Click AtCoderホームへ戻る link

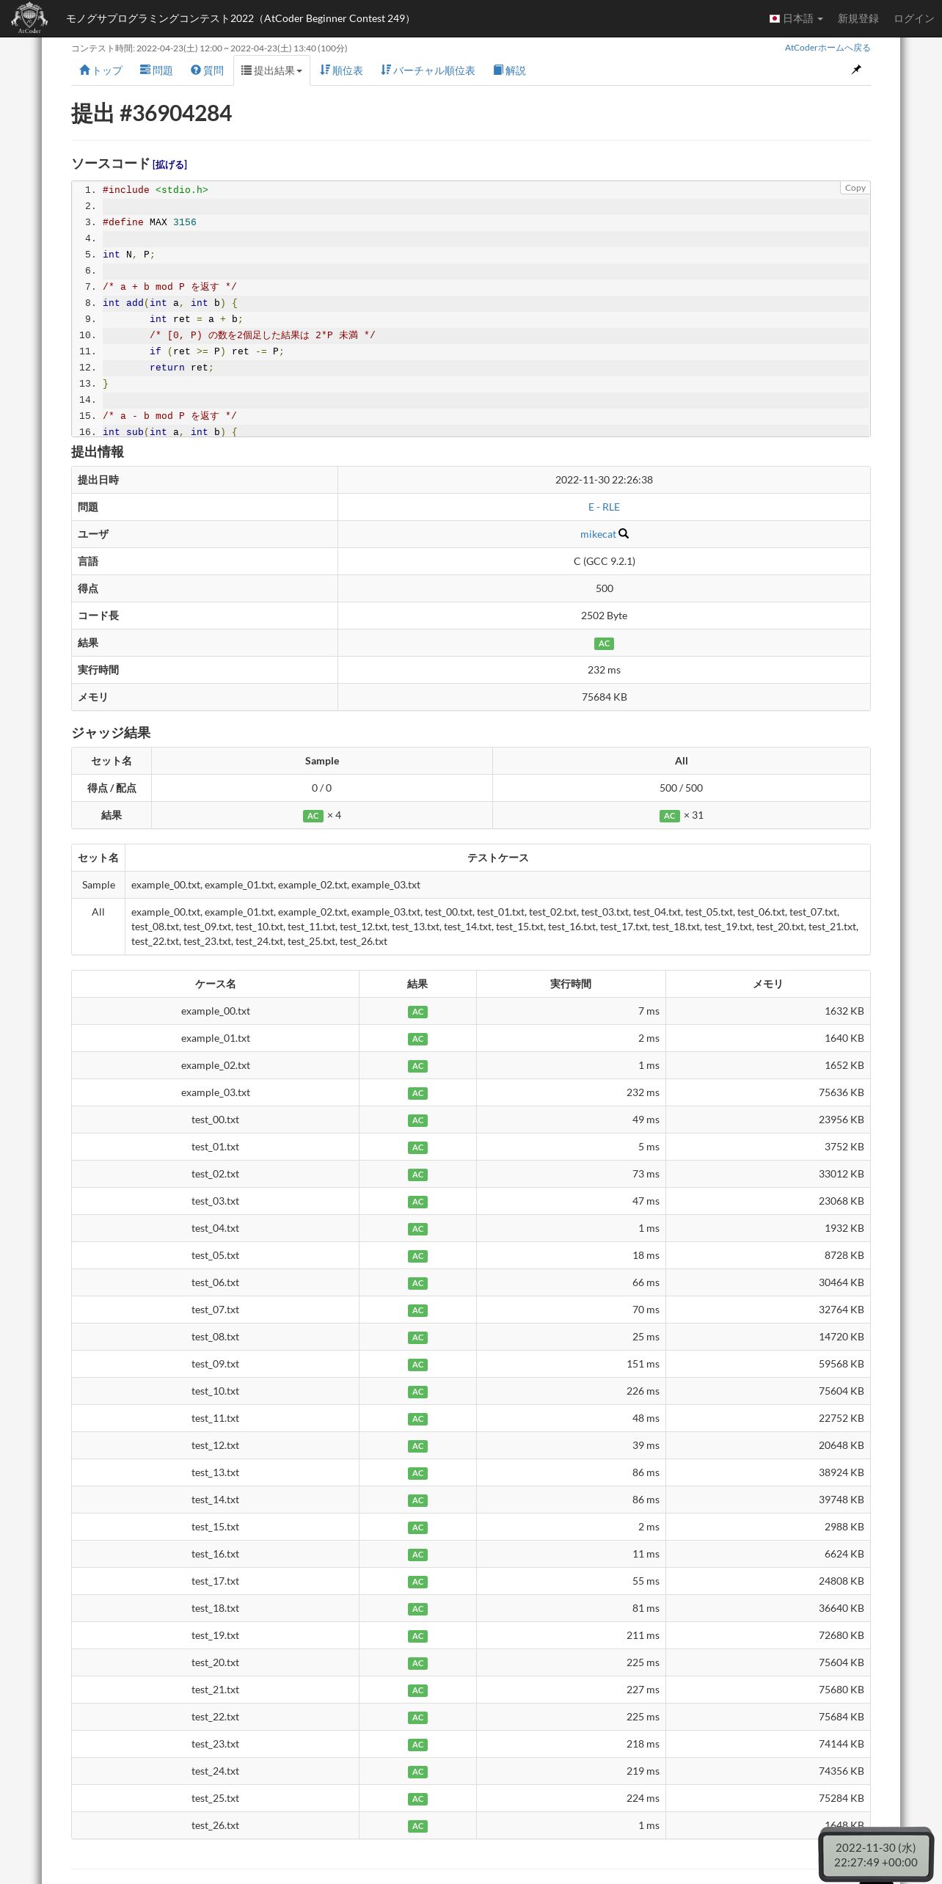click(x=828, y=48)
